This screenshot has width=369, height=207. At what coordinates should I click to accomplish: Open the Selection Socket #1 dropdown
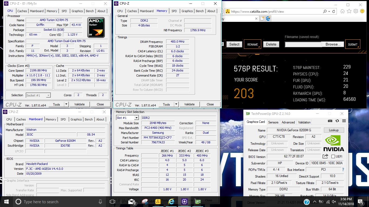pos(38,95)
